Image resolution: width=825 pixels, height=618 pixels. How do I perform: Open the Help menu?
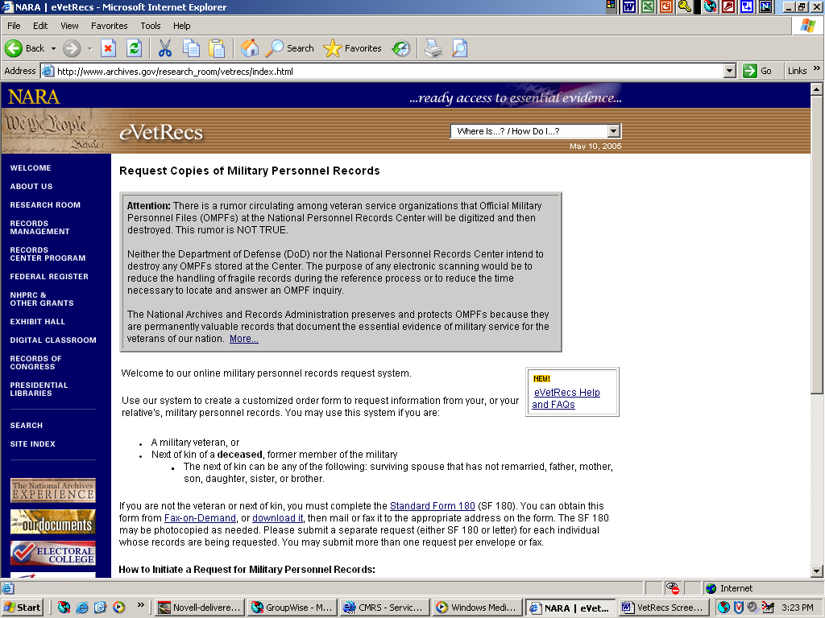click(181, 26)
